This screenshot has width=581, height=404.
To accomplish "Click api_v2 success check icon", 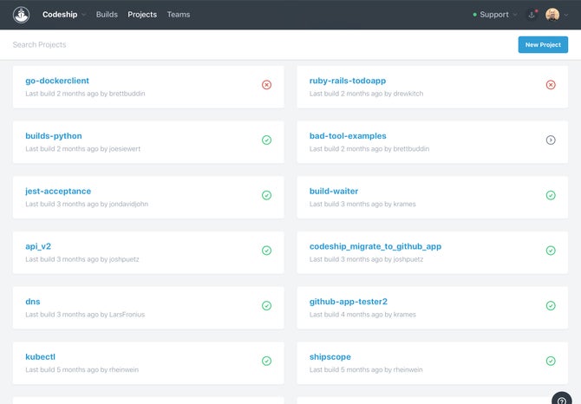I will click(x=266, y=251).
